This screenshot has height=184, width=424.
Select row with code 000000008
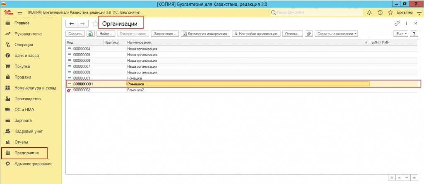(x=241, y=72)
